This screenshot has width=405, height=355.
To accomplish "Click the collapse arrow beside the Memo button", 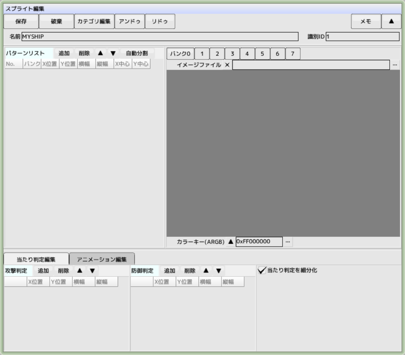I will click(x=391, y=21).
